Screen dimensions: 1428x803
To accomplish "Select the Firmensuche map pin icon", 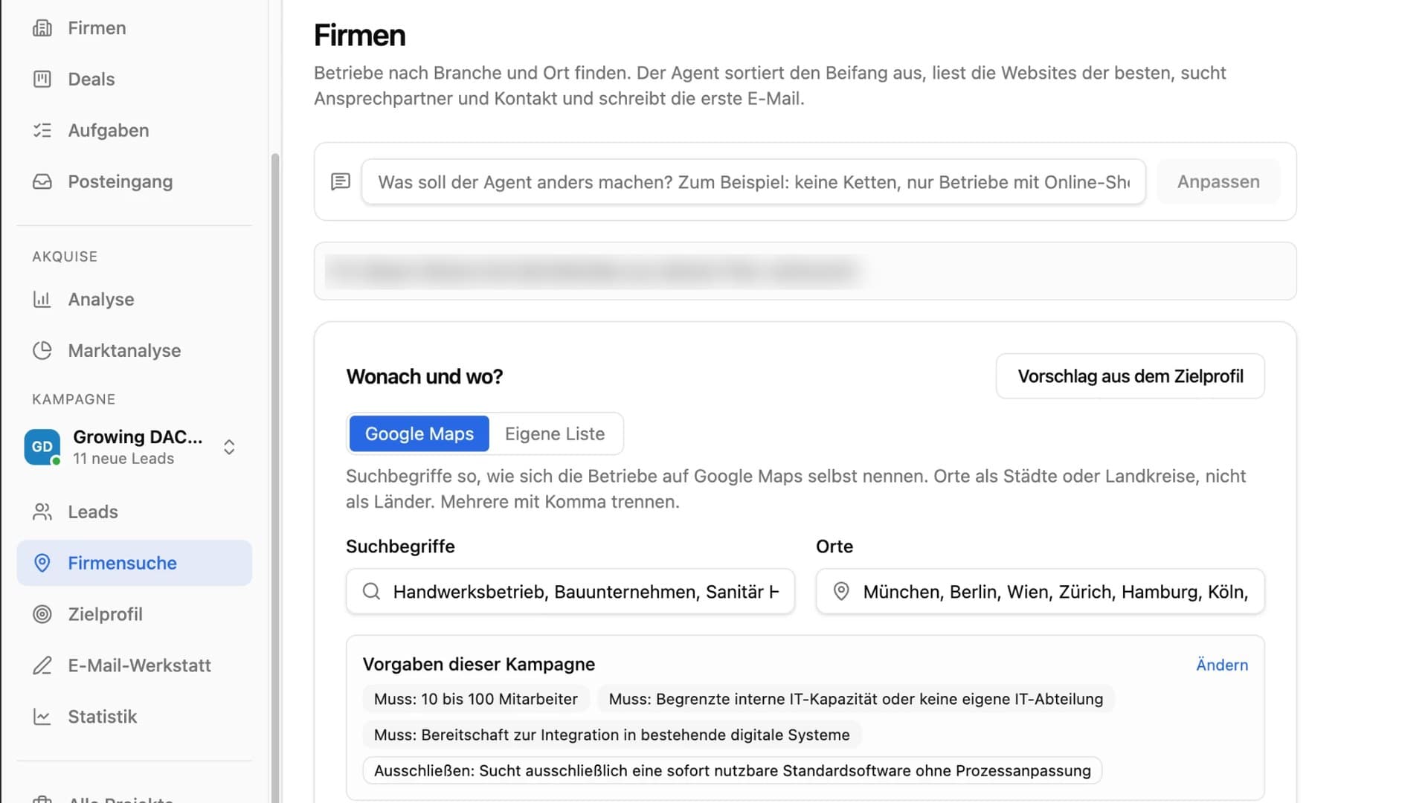I will coord(42,564).
